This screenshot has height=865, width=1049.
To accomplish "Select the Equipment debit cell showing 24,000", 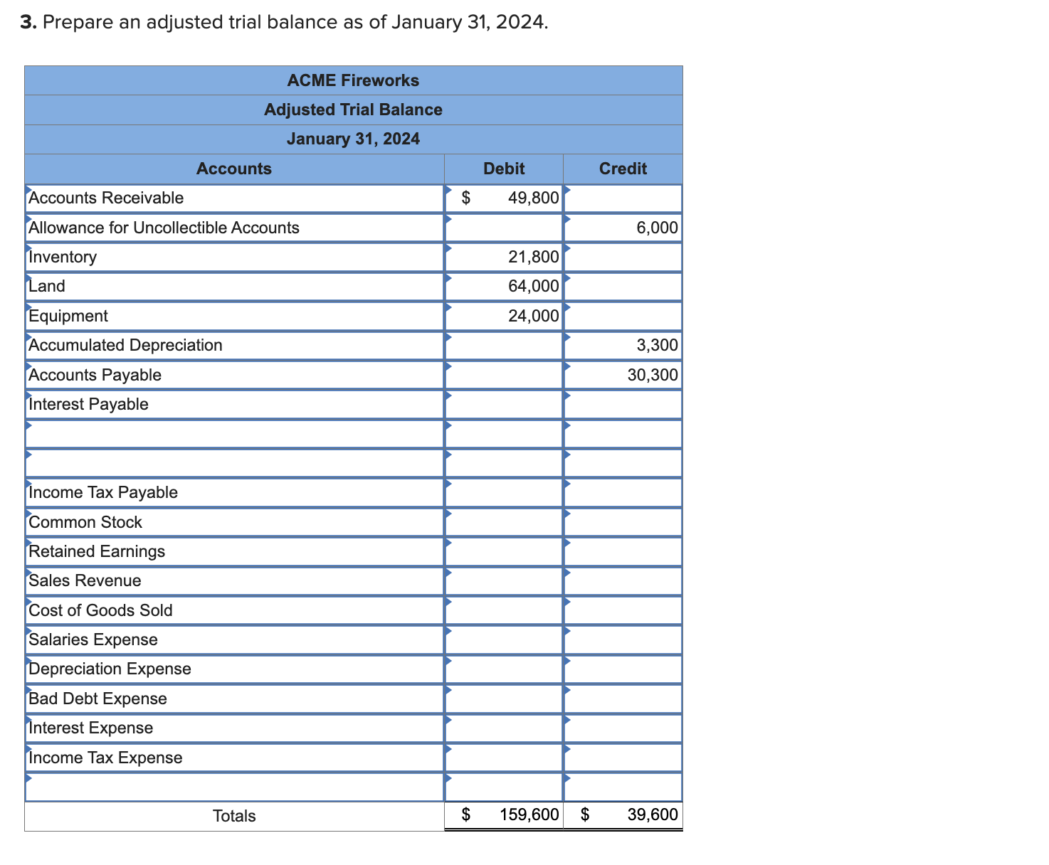I will point(504,316).
